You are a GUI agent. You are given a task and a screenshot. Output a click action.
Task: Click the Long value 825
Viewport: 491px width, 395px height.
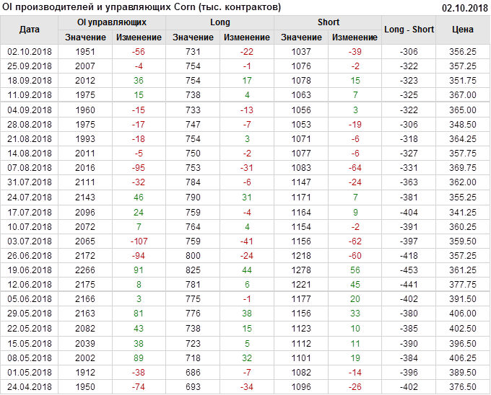[193, 270]
